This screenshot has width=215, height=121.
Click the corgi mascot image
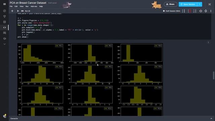157,5
